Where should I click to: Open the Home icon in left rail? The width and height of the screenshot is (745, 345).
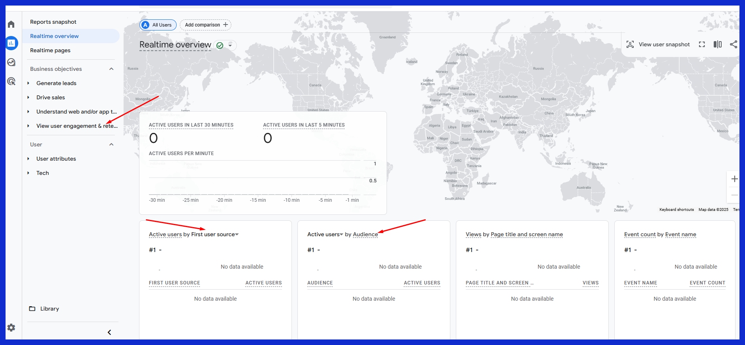click(x=11, y=25)
